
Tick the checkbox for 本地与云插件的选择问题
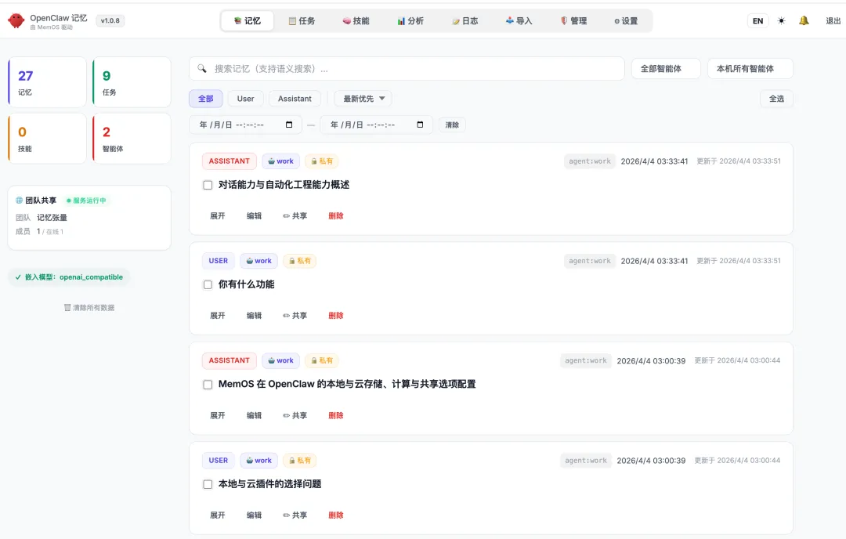pyautogui.click(x=208, y=484)
